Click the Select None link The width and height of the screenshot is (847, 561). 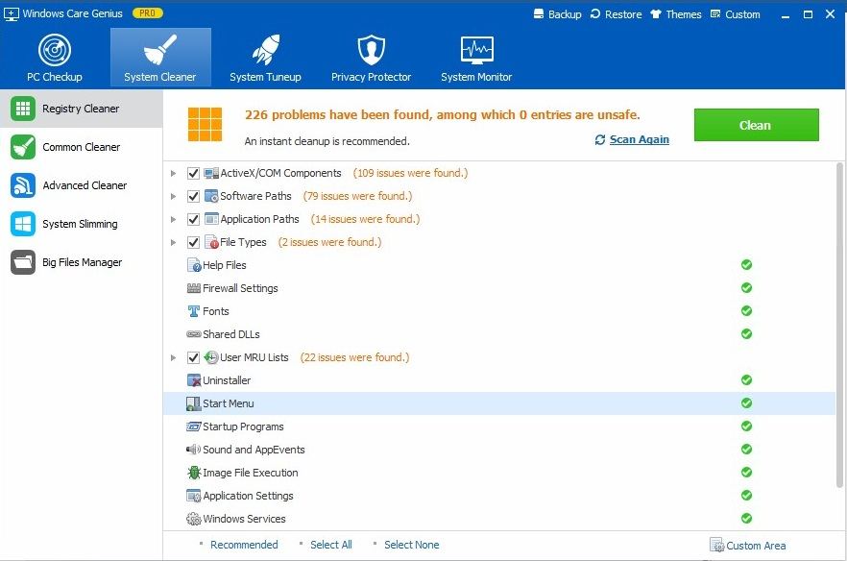pyautogui.click(x=412, y=545)
